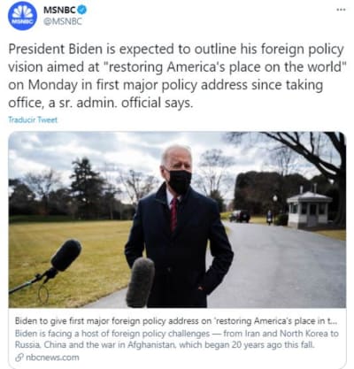Viewport: 354px width, 369px height.
Task: Click the white guard booth in the photo
Action: click(309, 210)
